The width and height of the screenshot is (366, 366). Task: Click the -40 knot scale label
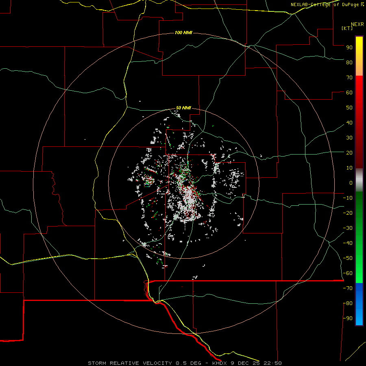coord(348,243)
